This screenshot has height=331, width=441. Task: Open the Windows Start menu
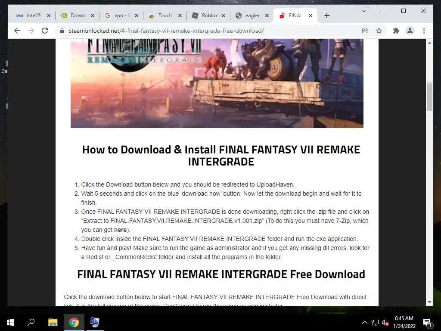pyautogui.click(x=10, y=322)
